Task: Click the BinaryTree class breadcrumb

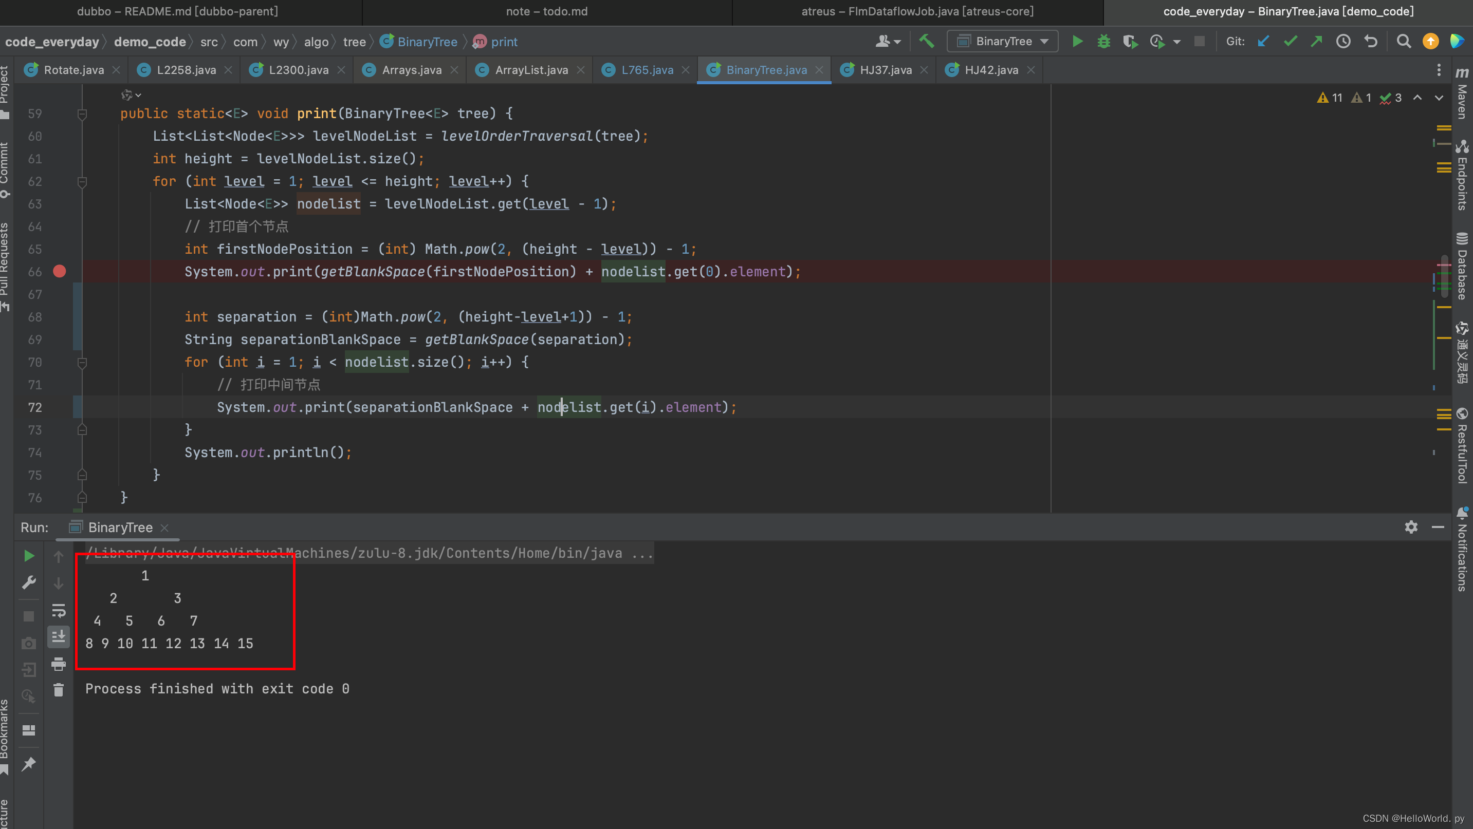Action: (x=427, y=42)
